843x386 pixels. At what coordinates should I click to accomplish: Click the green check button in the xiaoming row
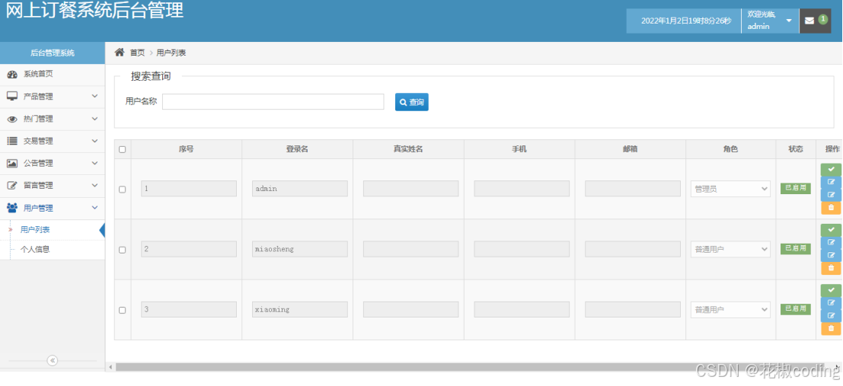[x=831, y=290]
